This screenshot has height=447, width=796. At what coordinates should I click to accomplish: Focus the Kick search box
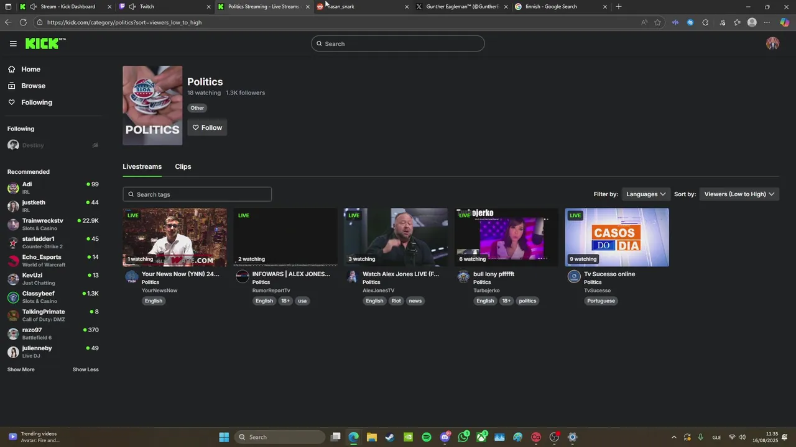398,43
